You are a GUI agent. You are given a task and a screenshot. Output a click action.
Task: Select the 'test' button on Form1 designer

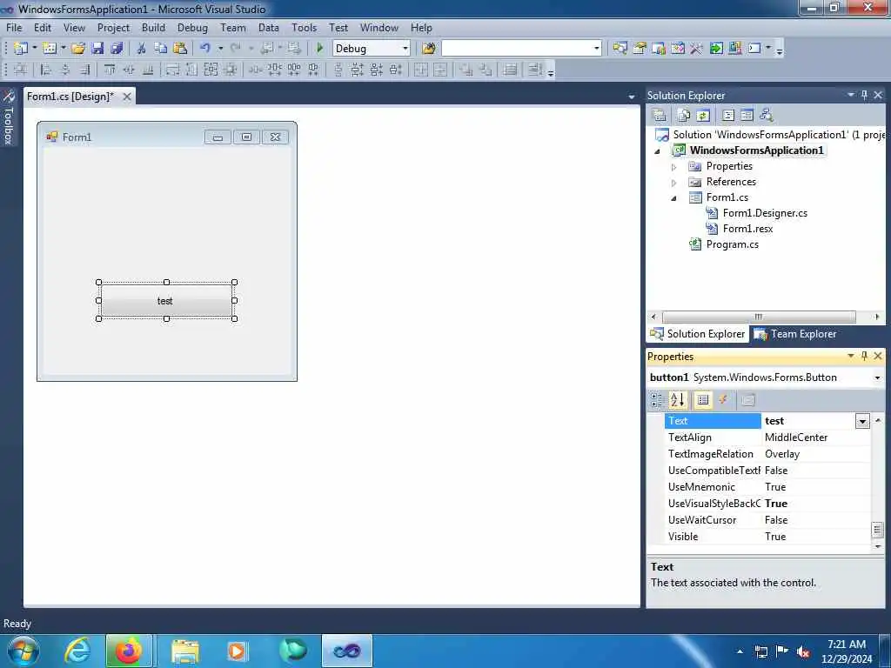point(166,300)
